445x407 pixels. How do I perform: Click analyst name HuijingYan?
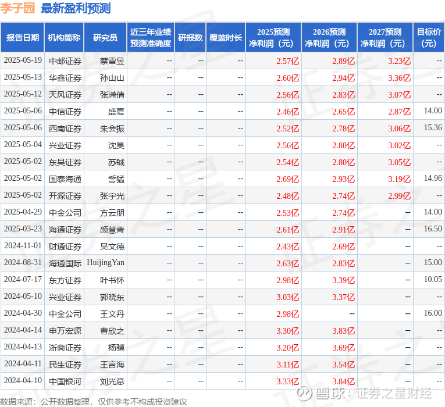(x=105, y=263)
